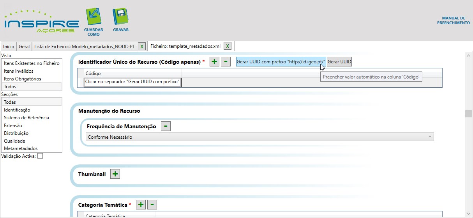Image resolution: width=473 pixels, height=218 pixels.
Task: Open Manual de Preenchimento link
Action: (x=453, y=21)
